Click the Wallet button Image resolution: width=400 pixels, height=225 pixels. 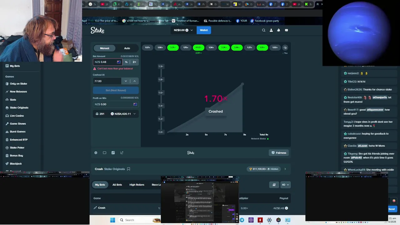pos(204,30)
